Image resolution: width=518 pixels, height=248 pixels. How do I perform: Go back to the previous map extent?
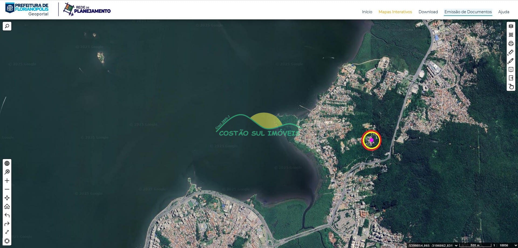[7, 215]
